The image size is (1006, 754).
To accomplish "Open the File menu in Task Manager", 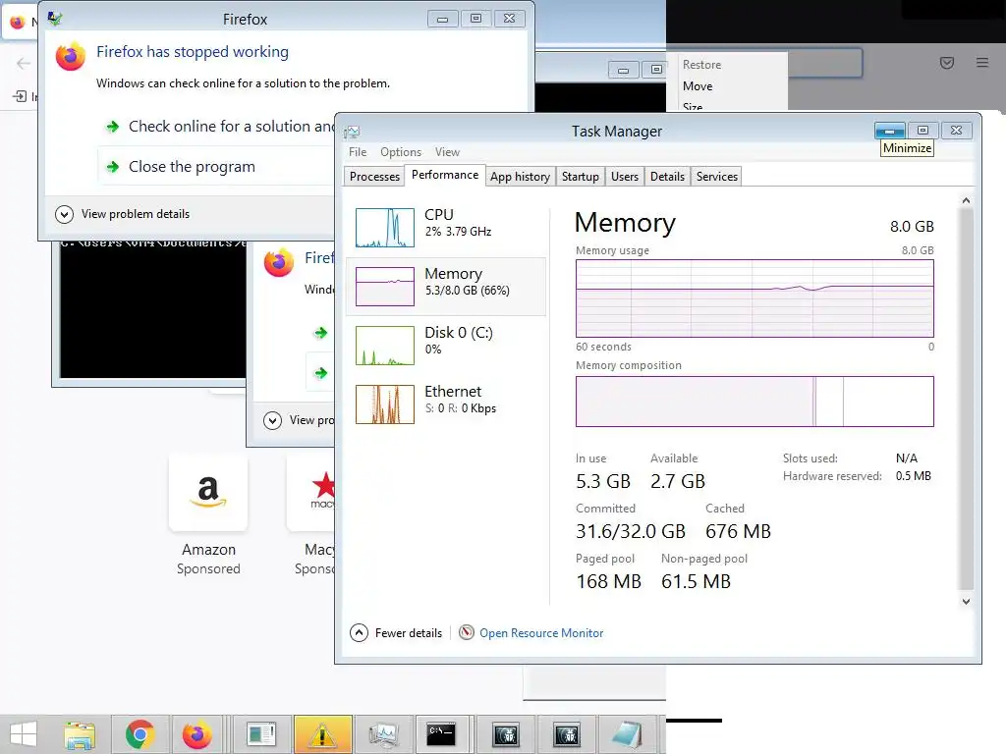I will [358, 152].
